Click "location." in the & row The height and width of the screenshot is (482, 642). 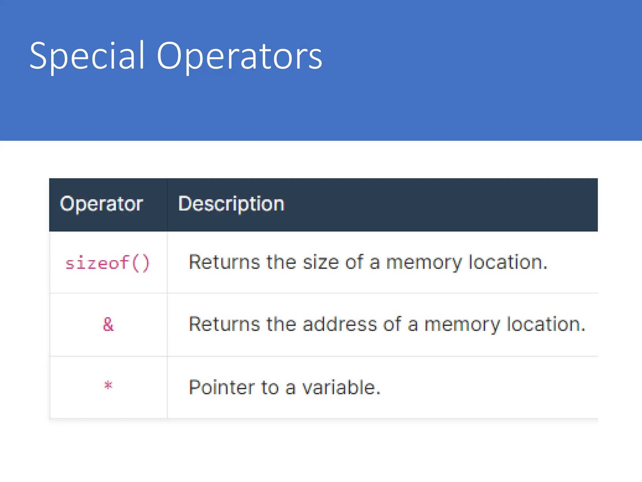coord(546,324)
